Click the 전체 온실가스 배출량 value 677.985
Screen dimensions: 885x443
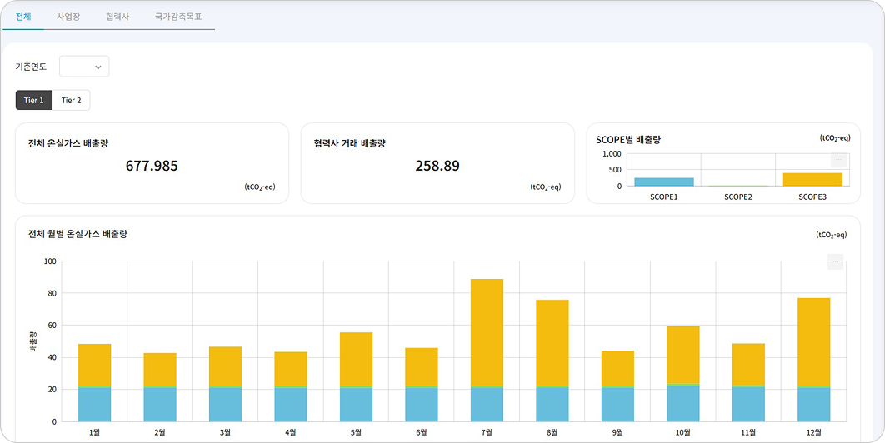(152, 166)
